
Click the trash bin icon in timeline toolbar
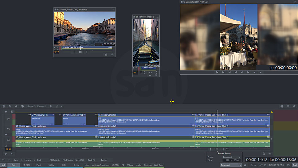pyautogui.click(x=4, y=106)
